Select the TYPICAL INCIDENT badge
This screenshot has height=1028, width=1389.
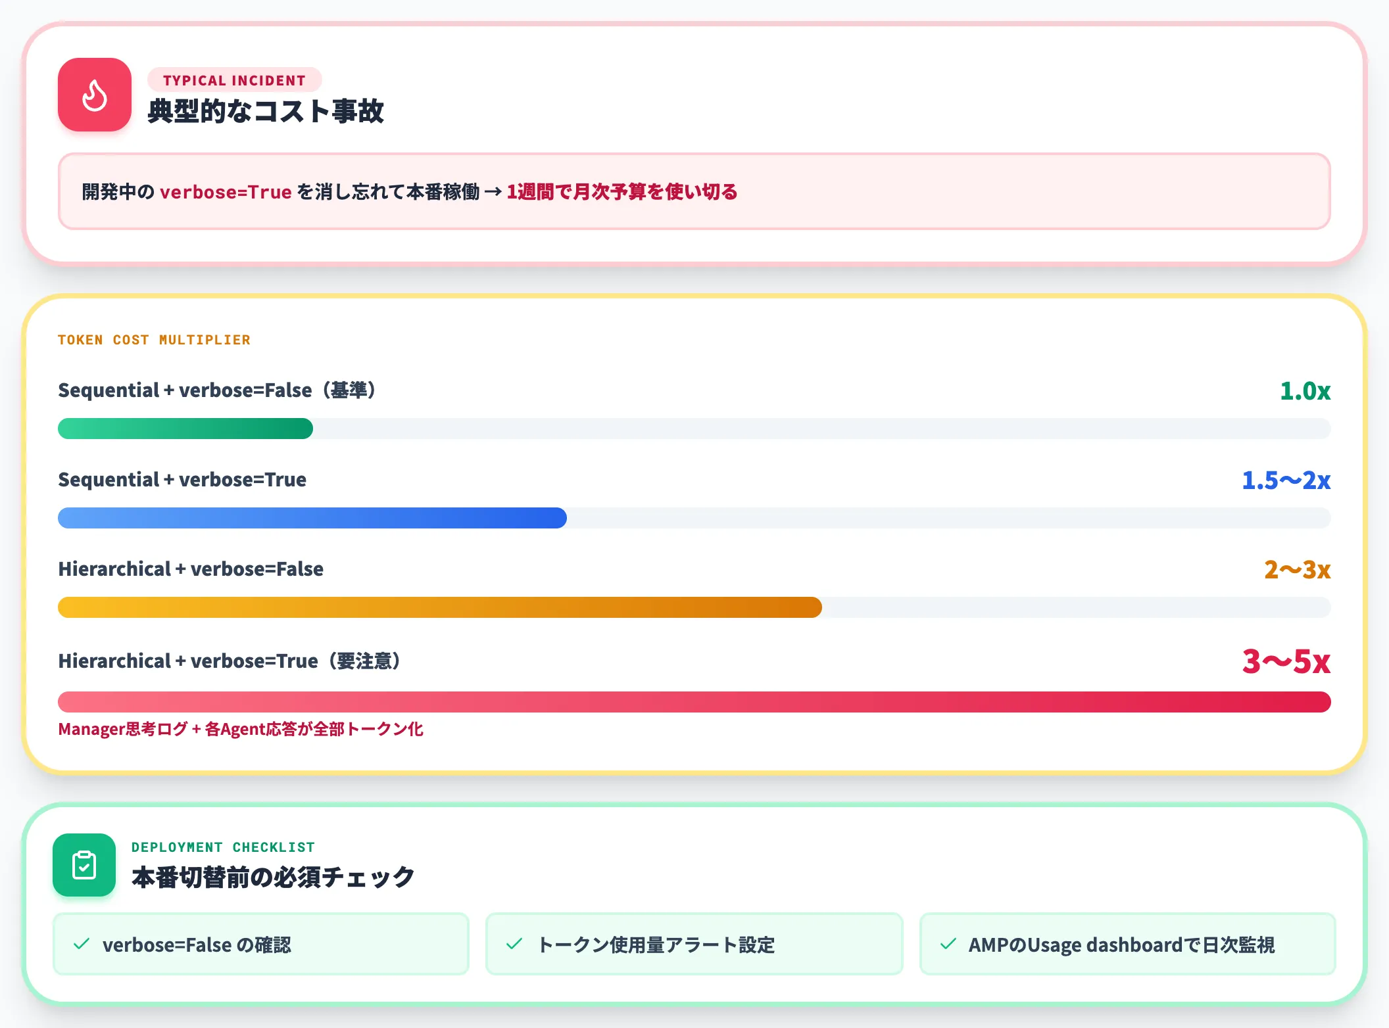(234, 80)
